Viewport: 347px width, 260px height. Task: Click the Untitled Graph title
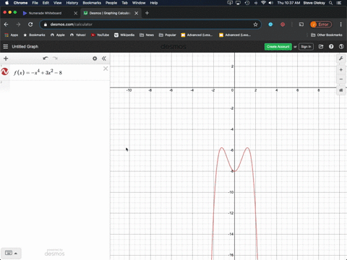[x=25, y=46]
